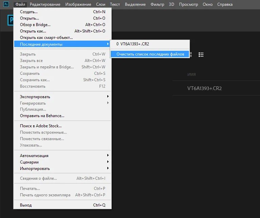The image size is (260, 218).
Task: Open recent file 0 VT6A1393+.CR2 in submenu
Action: click(x=150, y=44)
